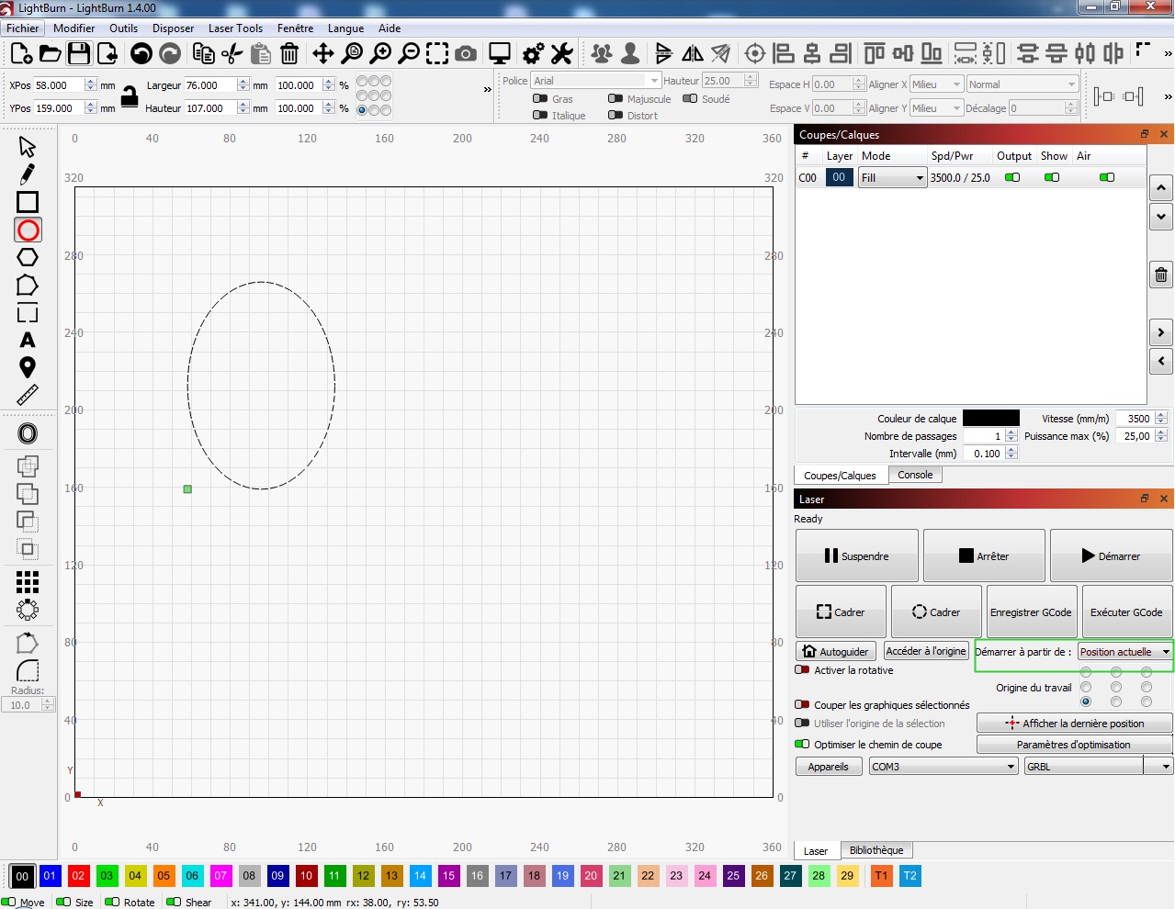Click the black Couleur de calque swatch

(x=990, y=418)
